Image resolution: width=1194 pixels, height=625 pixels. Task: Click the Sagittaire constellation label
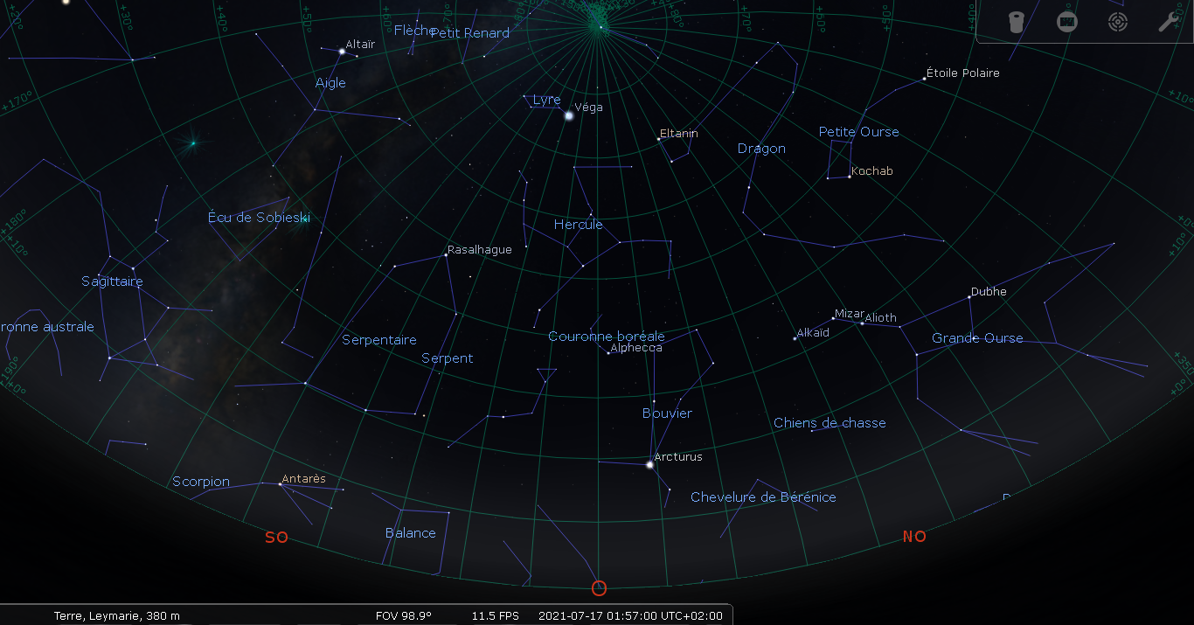112,281
